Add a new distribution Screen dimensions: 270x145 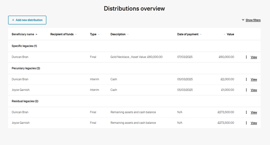pyautogui.click(x=27, y=20)
